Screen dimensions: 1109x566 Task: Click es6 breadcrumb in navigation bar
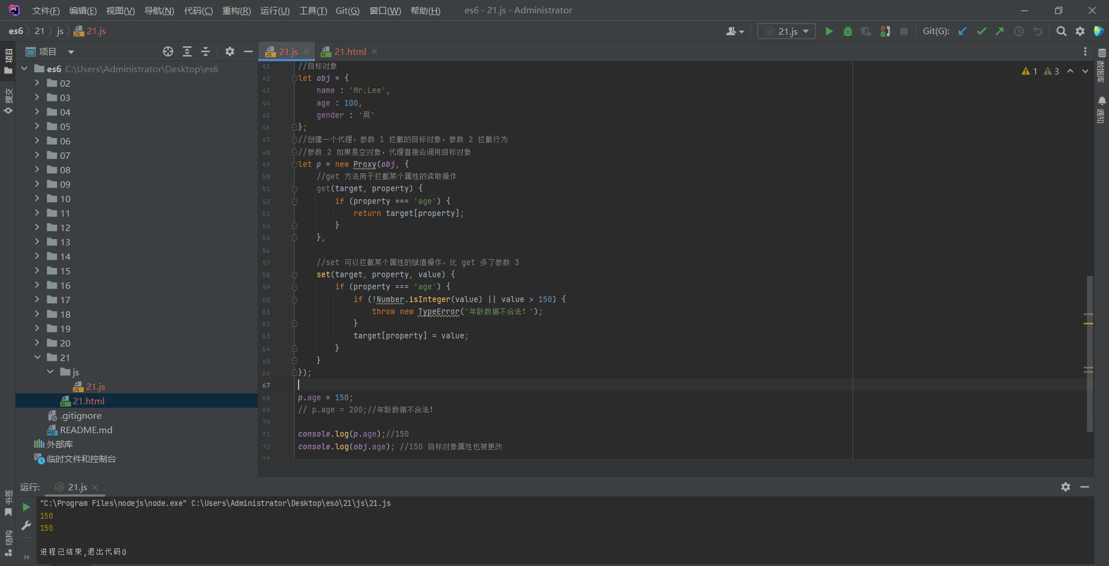(x=16, y=31)
